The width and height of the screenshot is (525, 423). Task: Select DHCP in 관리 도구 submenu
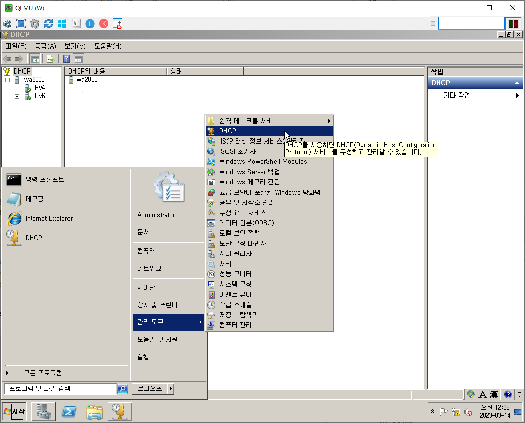pyautogui.click(x=269, y=131)
